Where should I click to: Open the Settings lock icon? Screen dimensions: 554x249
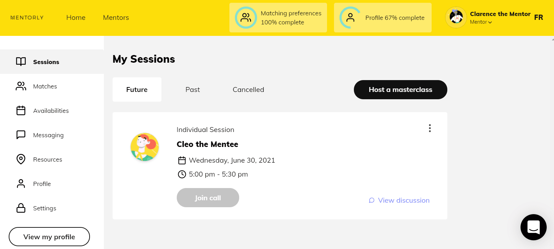[21, 208]
